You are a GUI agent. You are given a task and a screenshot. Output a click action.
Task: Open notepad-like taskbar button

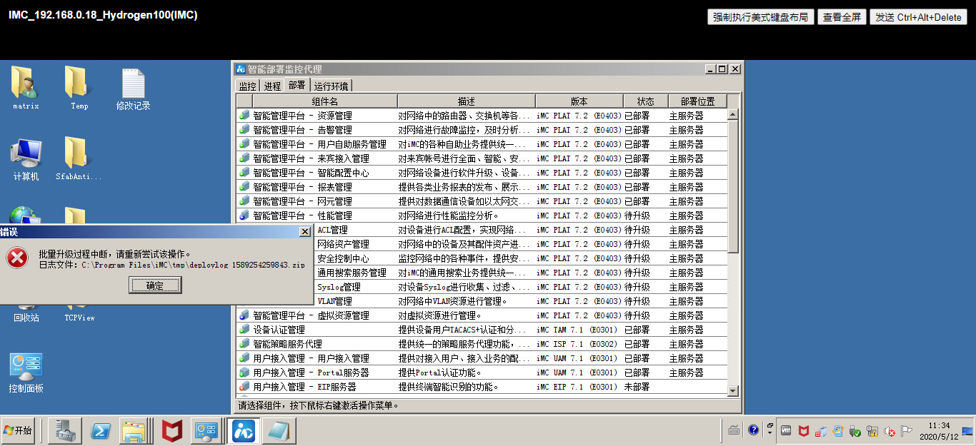[279, 430]
